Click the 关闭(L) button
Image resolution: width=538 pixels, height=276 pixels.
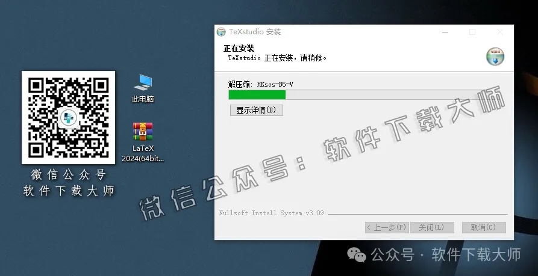(x=431, y=227)
